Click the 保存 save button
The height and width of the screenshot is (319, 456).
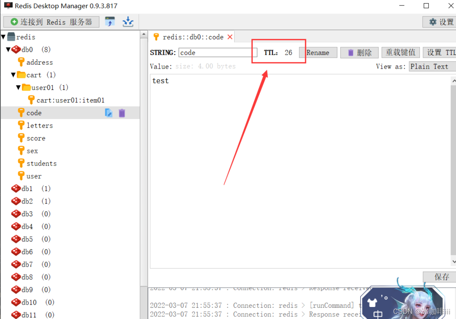coord(440,277)
